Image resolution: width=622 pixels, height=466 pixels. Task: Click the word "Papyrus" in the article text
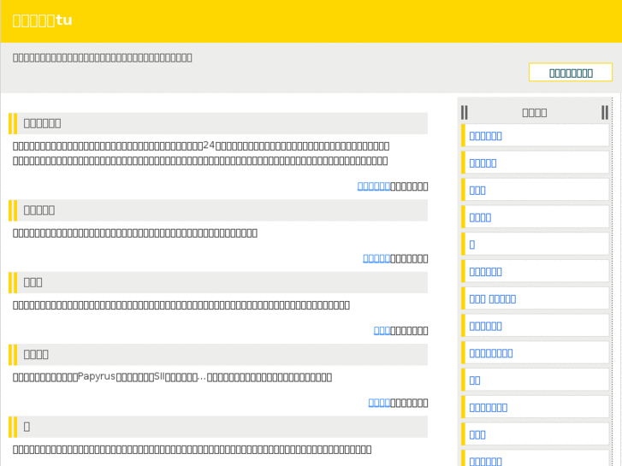[x=97, y=376]
